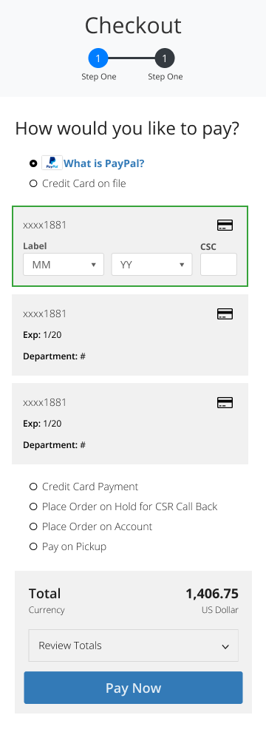This screenshot has width=266, height=732.
Task: Click the card icon in the second xxxx1881 panel
Action: click(x=225, y=314)
